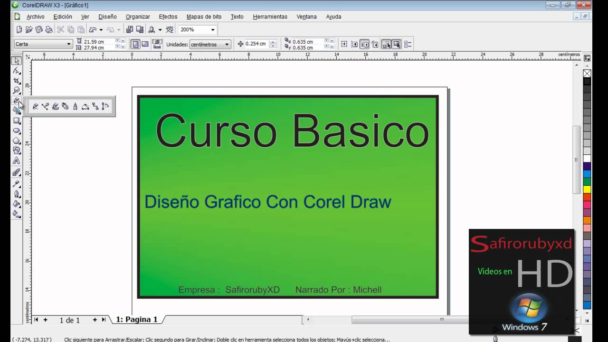Toggle Snap to Guidelines button
The height and width of the screenshot is (342, 608).
[354, 44]
